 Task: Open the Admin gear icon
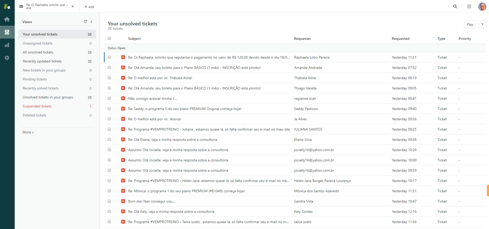pyautogui.click(x=7, y=58)
